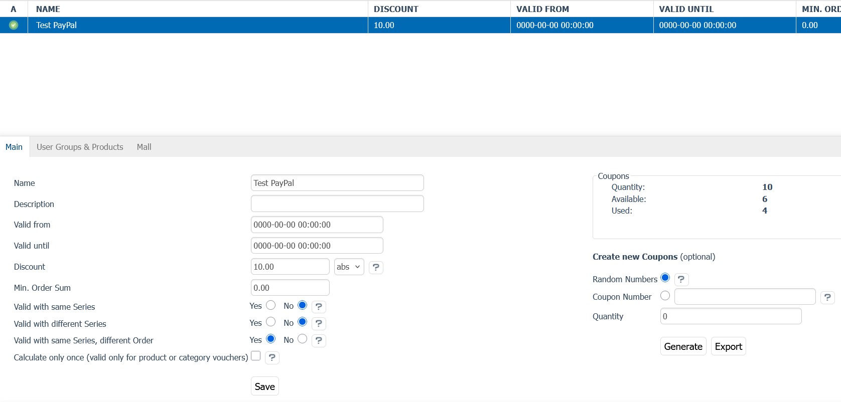Screen dimensions: 841x402
Task: Select the Coupon Number radio button
Action: click(665, 296)
